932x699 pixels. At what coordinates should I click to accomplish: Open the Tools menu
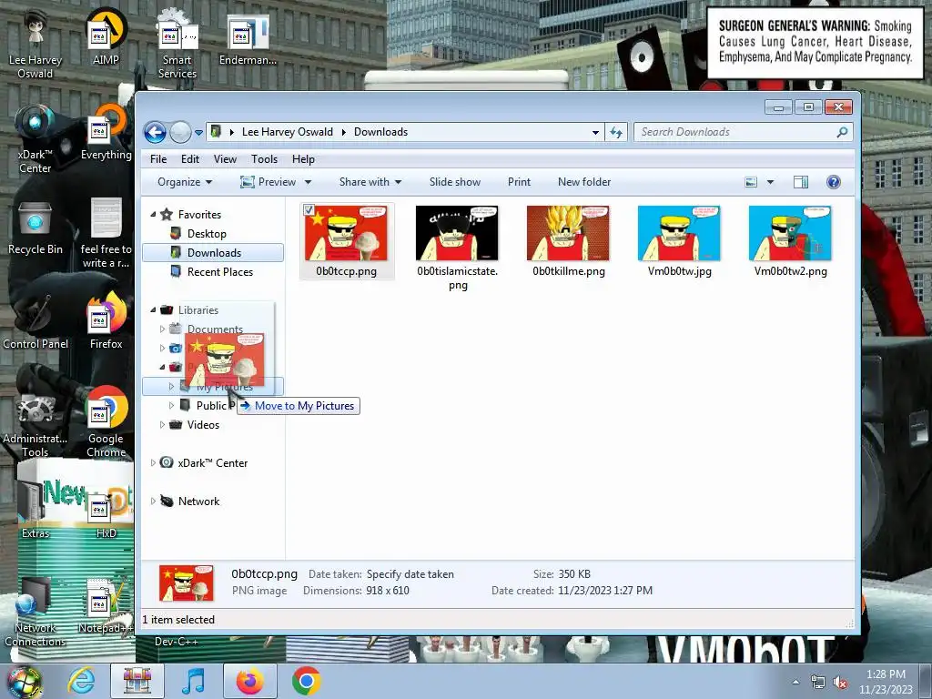(264, 159)
